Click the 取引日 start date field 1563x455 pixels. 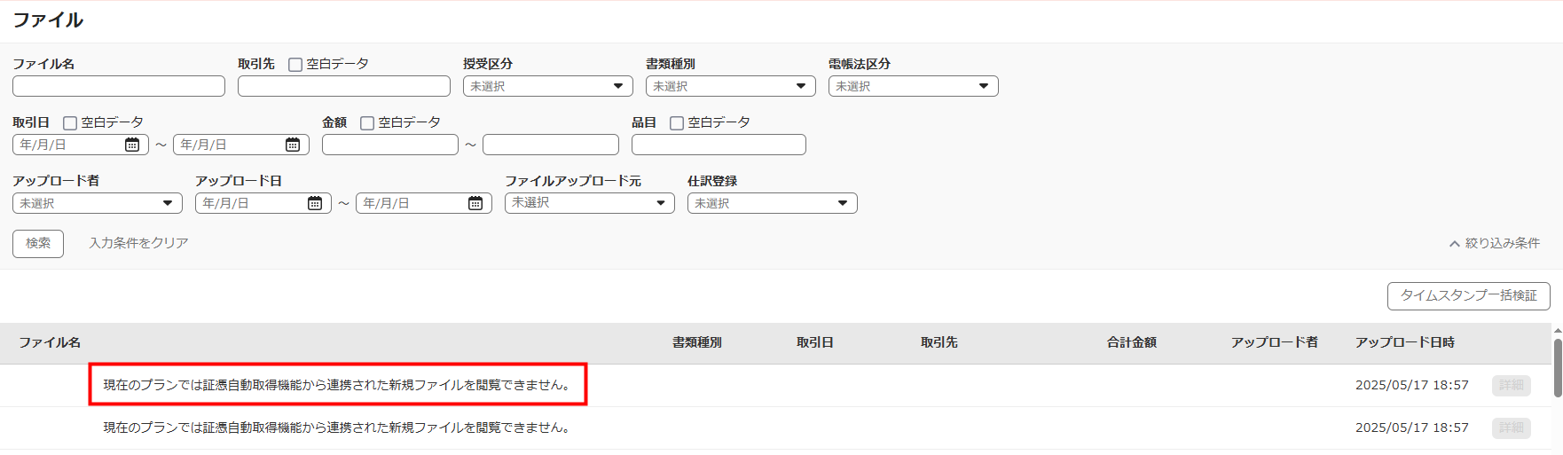[81, 145]
